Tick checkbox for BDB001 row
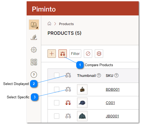The image size is (141, 125). coord(57,89)
